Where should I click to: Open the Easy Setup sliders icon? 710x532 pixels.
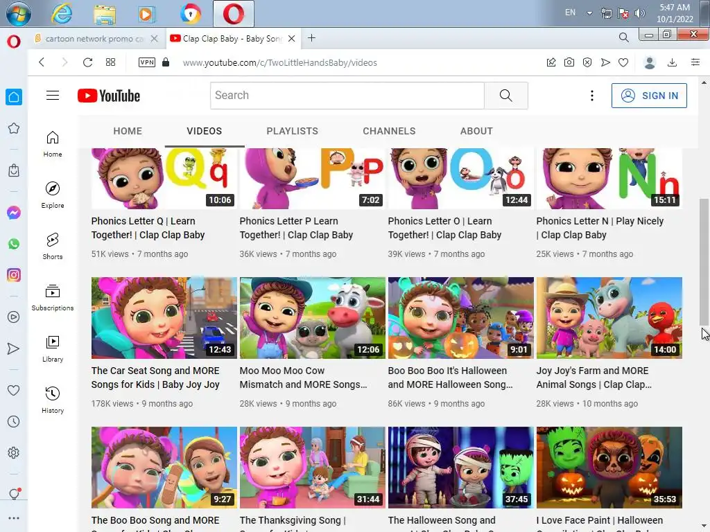point(695,62)
